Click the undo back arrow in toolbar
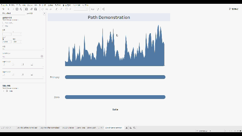This screenshot has height=136, width=242. click(9, 9)
